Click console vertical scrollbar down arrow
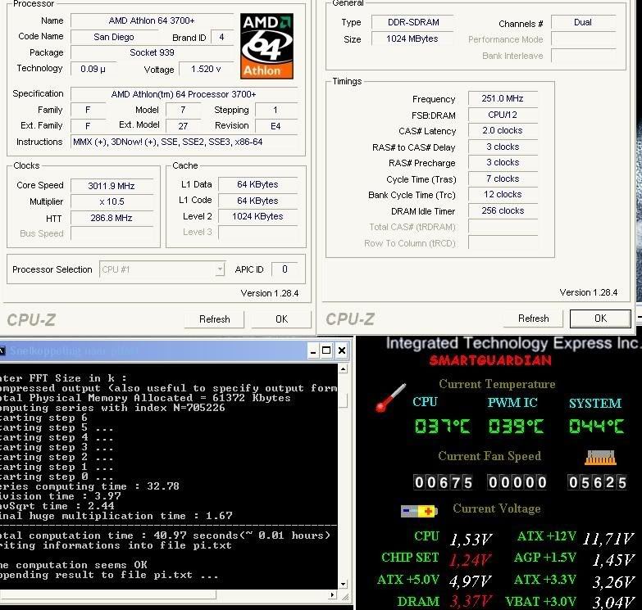This screenshot has width=642, height=610. click(344, 584)
